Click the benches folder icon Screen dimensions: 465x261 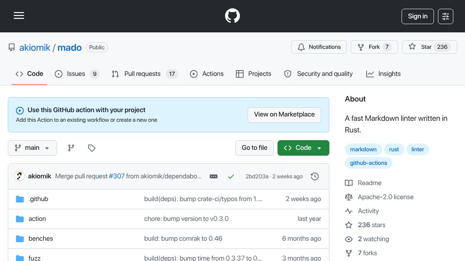20,238
